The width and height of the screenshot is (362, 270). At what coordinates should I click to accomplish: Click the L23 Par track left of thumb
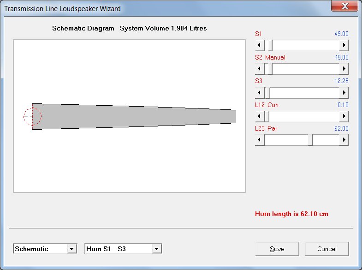click(286, 140)
